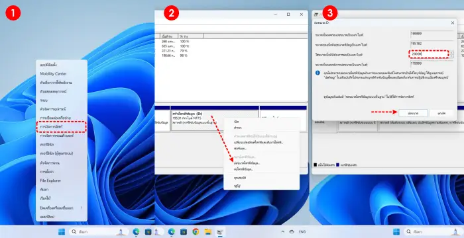Click the Shrink (ลดขนาด) button in the dialog

[x=413, y=113]
